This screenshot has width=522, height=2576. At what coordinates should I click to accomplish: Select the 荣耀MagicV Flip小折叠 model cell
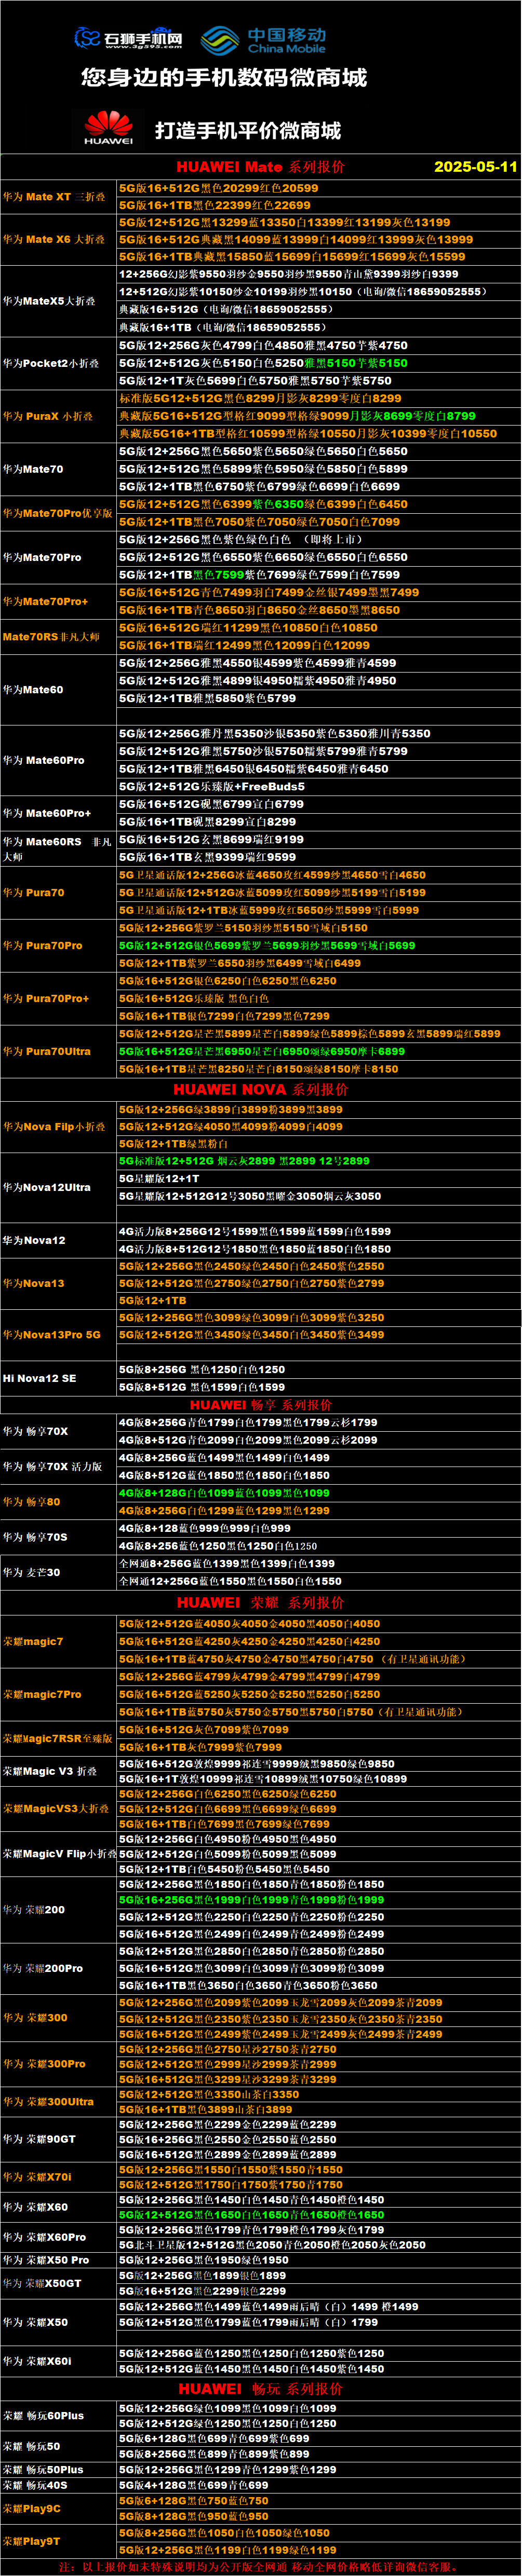coord(58,1853)
